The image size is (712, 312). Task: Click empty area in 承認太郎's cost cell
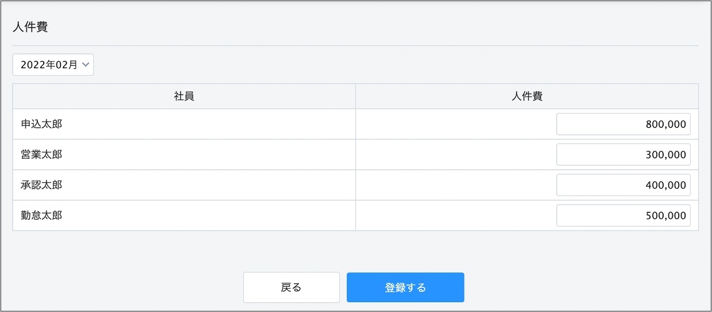(455, 185)
